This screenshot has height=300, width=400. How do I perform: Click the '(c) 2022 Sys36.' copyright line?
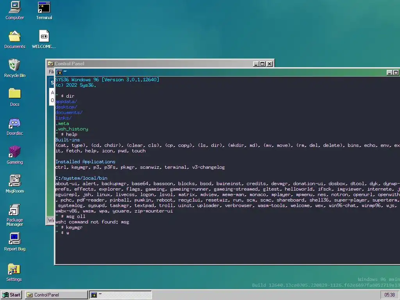76,85
